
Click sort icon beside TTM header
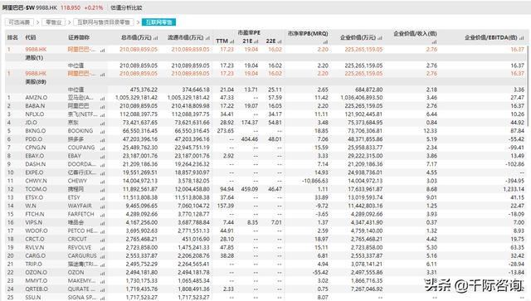(x=232, y=41)
